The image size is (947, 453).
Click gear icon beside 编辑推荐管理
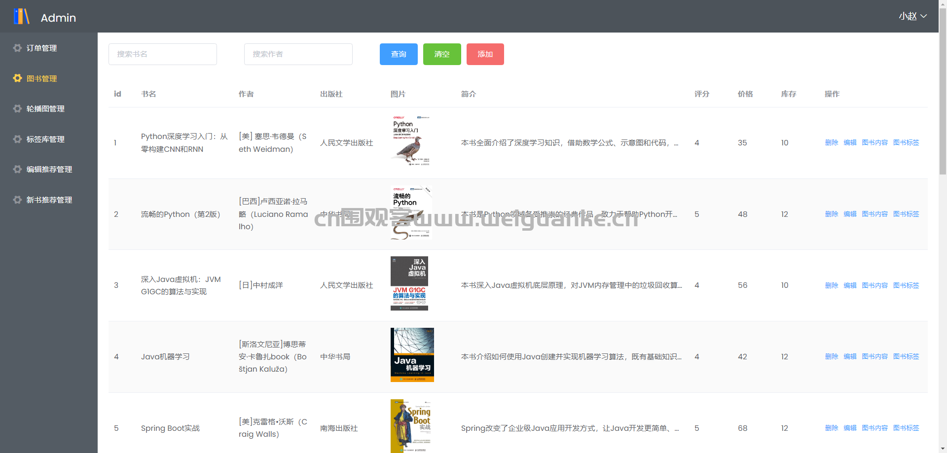(17, 169)
